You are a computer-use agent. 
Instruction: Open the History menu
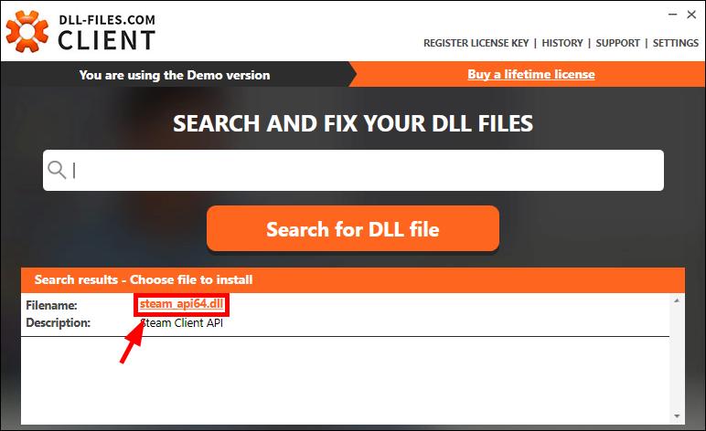point(562,43)
